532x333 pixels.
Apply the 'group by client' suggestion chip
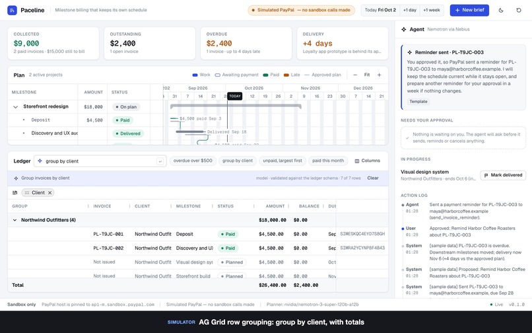(x=238, y=161)
